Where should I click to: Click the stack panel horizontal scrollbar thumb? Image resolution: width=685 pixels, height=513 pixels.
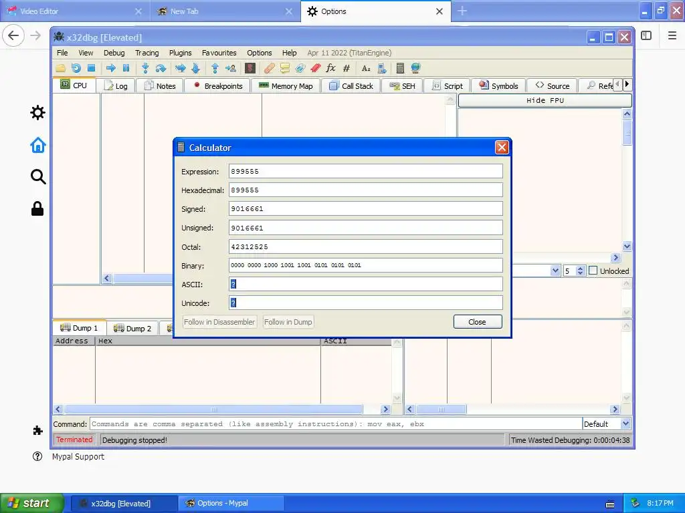coord(442,409)
